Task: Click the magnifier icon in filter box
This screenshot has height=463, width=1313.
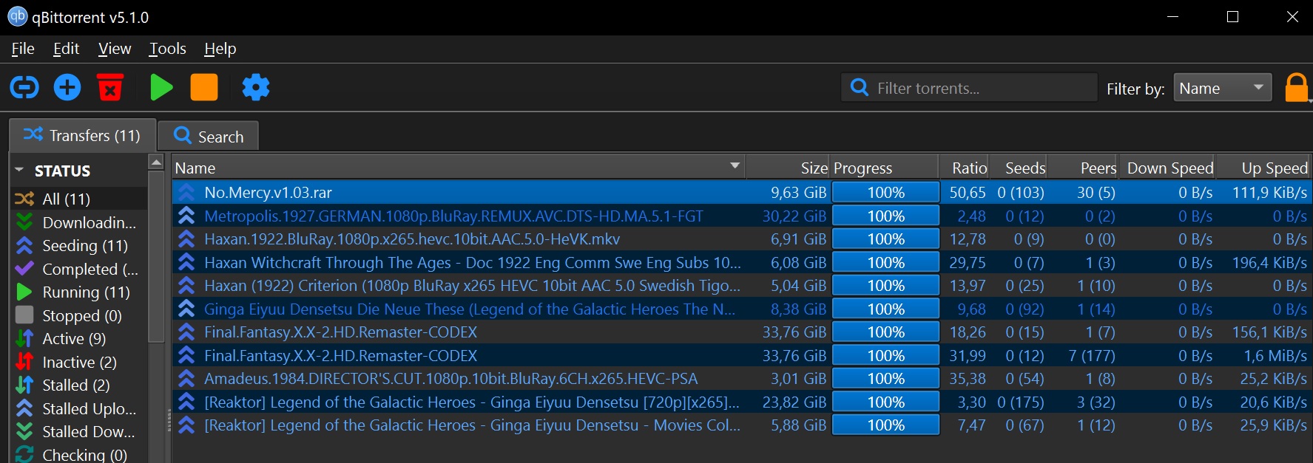Action: click(860, 88)
